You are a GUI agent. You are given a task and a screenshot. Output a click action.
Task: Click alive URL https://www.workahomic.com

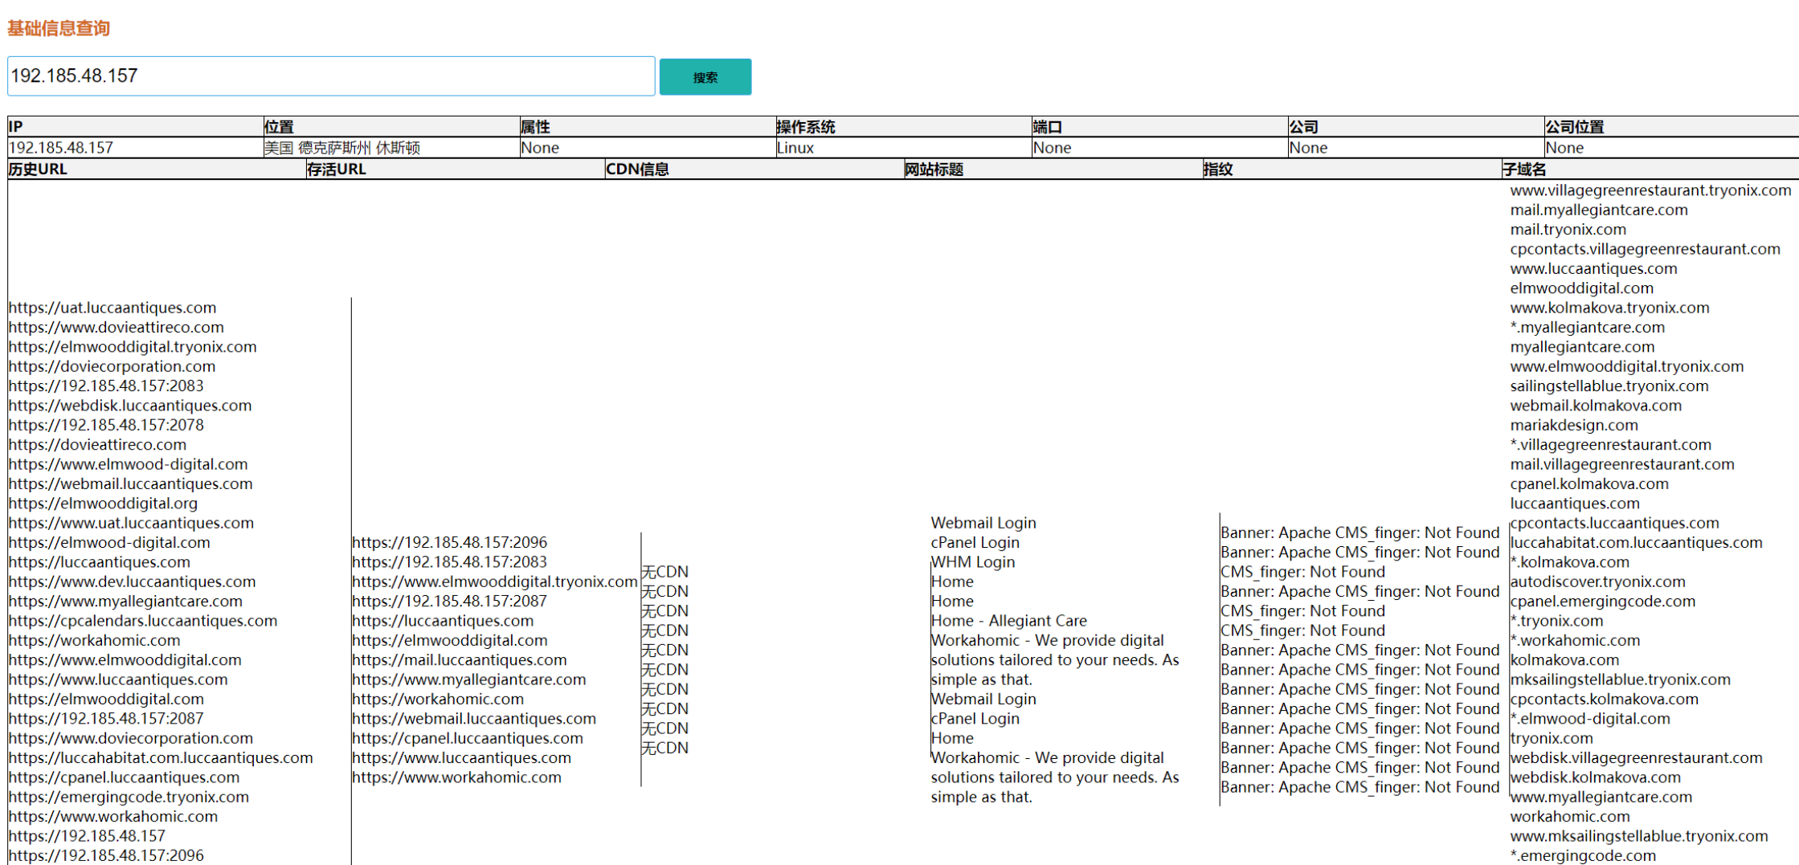(456, 777)
